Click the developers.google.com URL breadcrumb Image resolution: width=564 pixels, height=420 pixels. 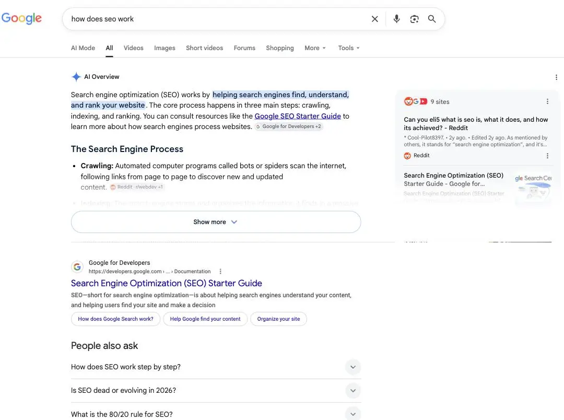150,271
